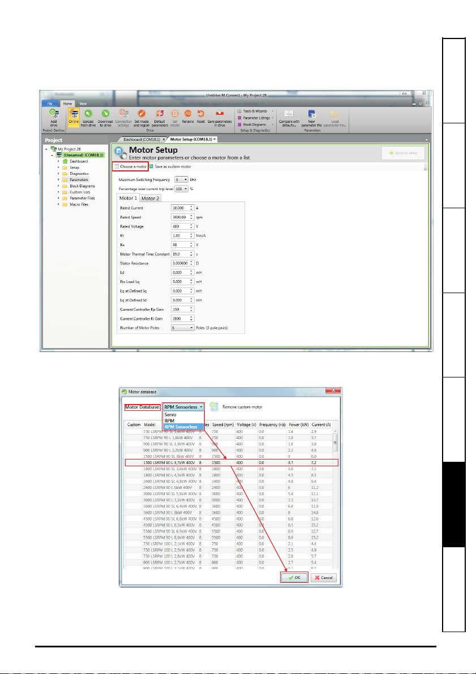Close the Motor Setup (COM18.1) tab

(214, 139)
